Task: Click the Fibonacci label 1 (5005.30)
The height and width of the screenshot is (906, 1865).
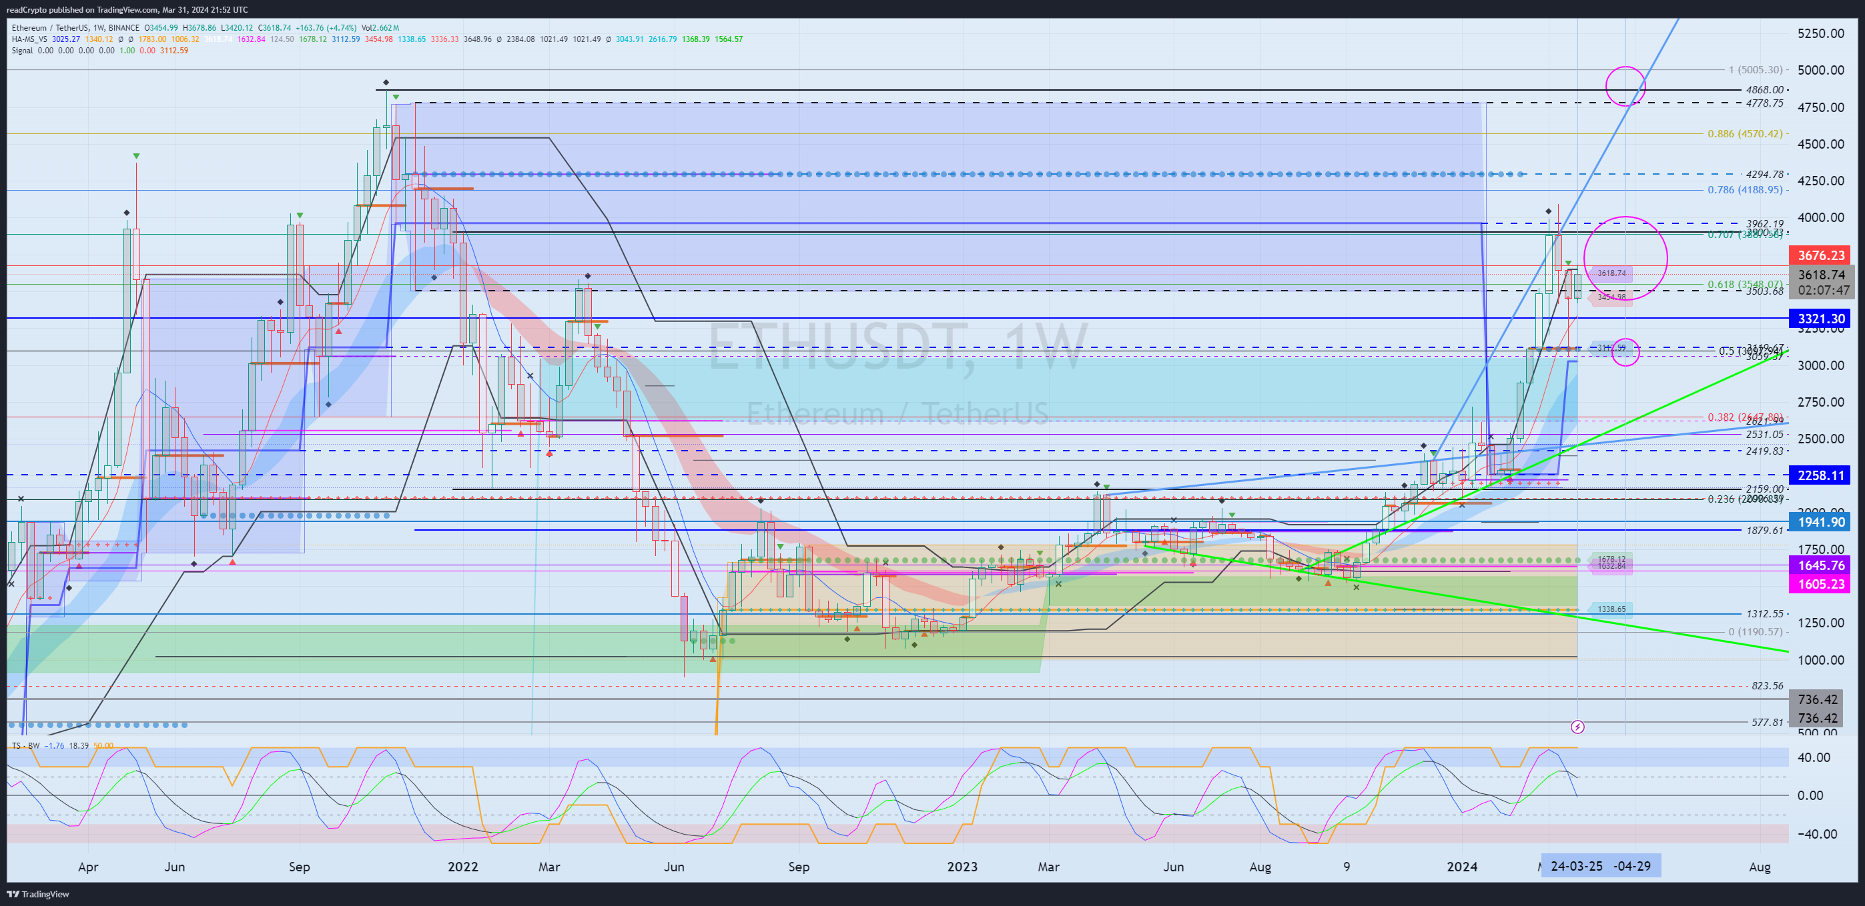Action: tap(1755, 70)
